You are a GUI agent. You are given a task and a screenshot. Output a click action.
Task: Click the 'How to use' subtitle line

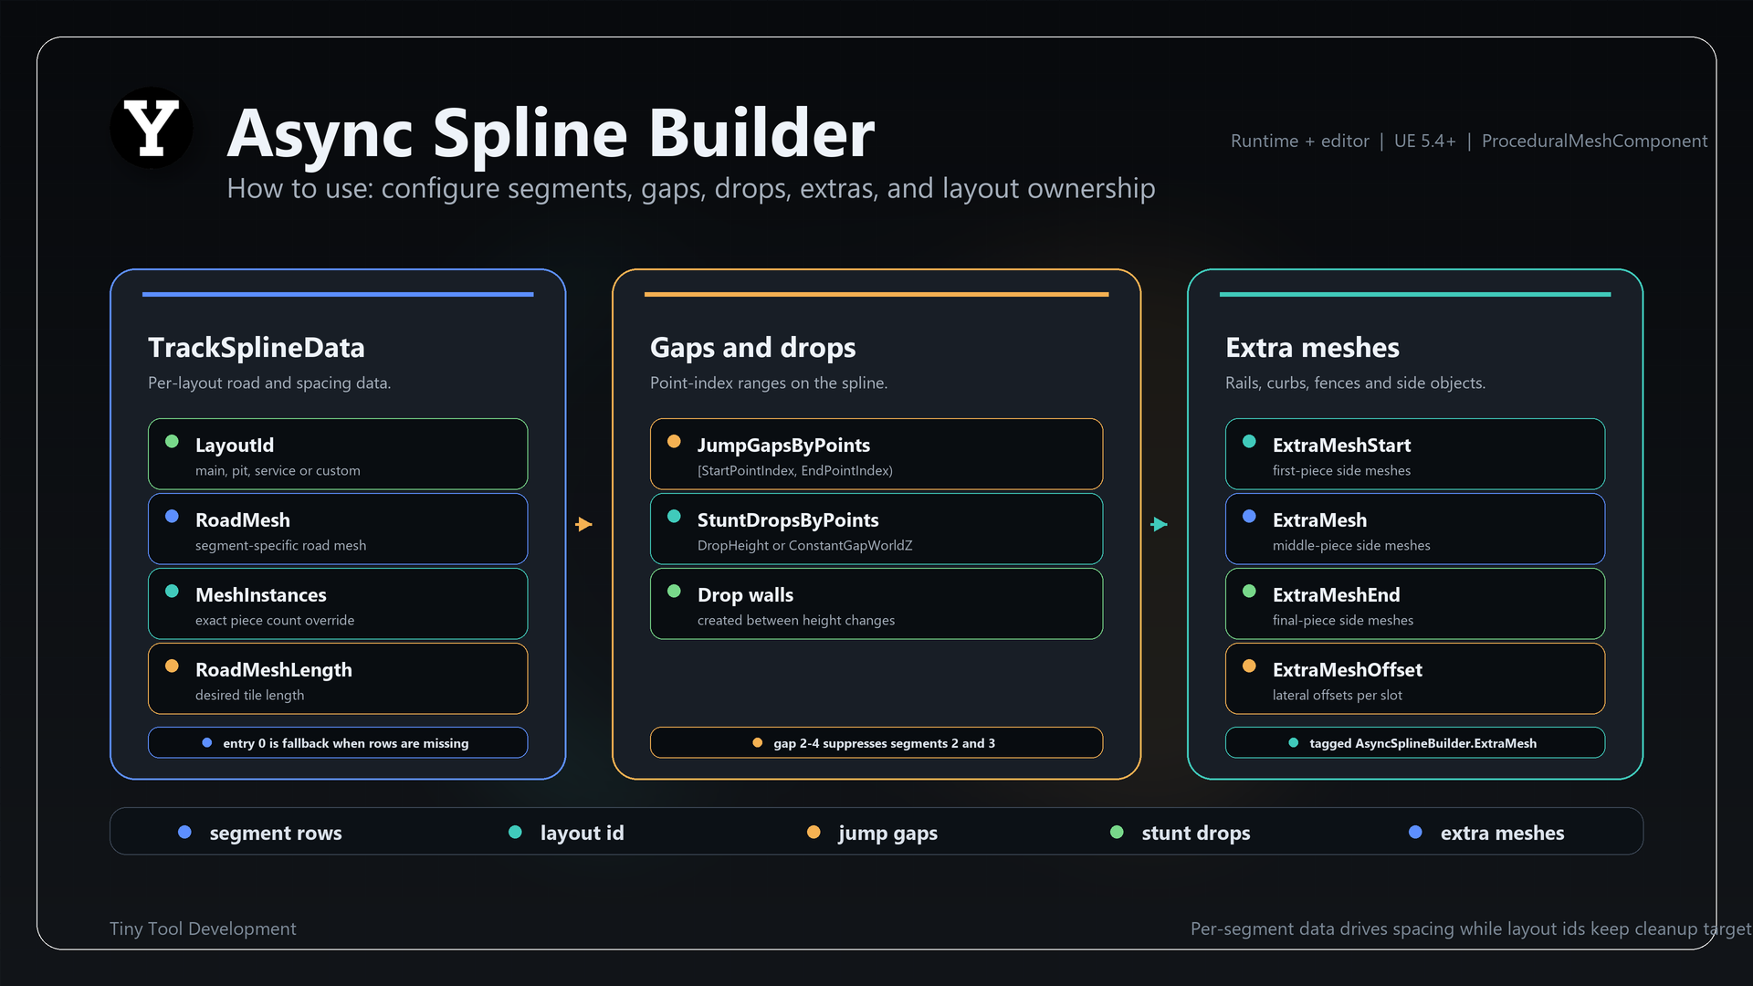point(691,188)
